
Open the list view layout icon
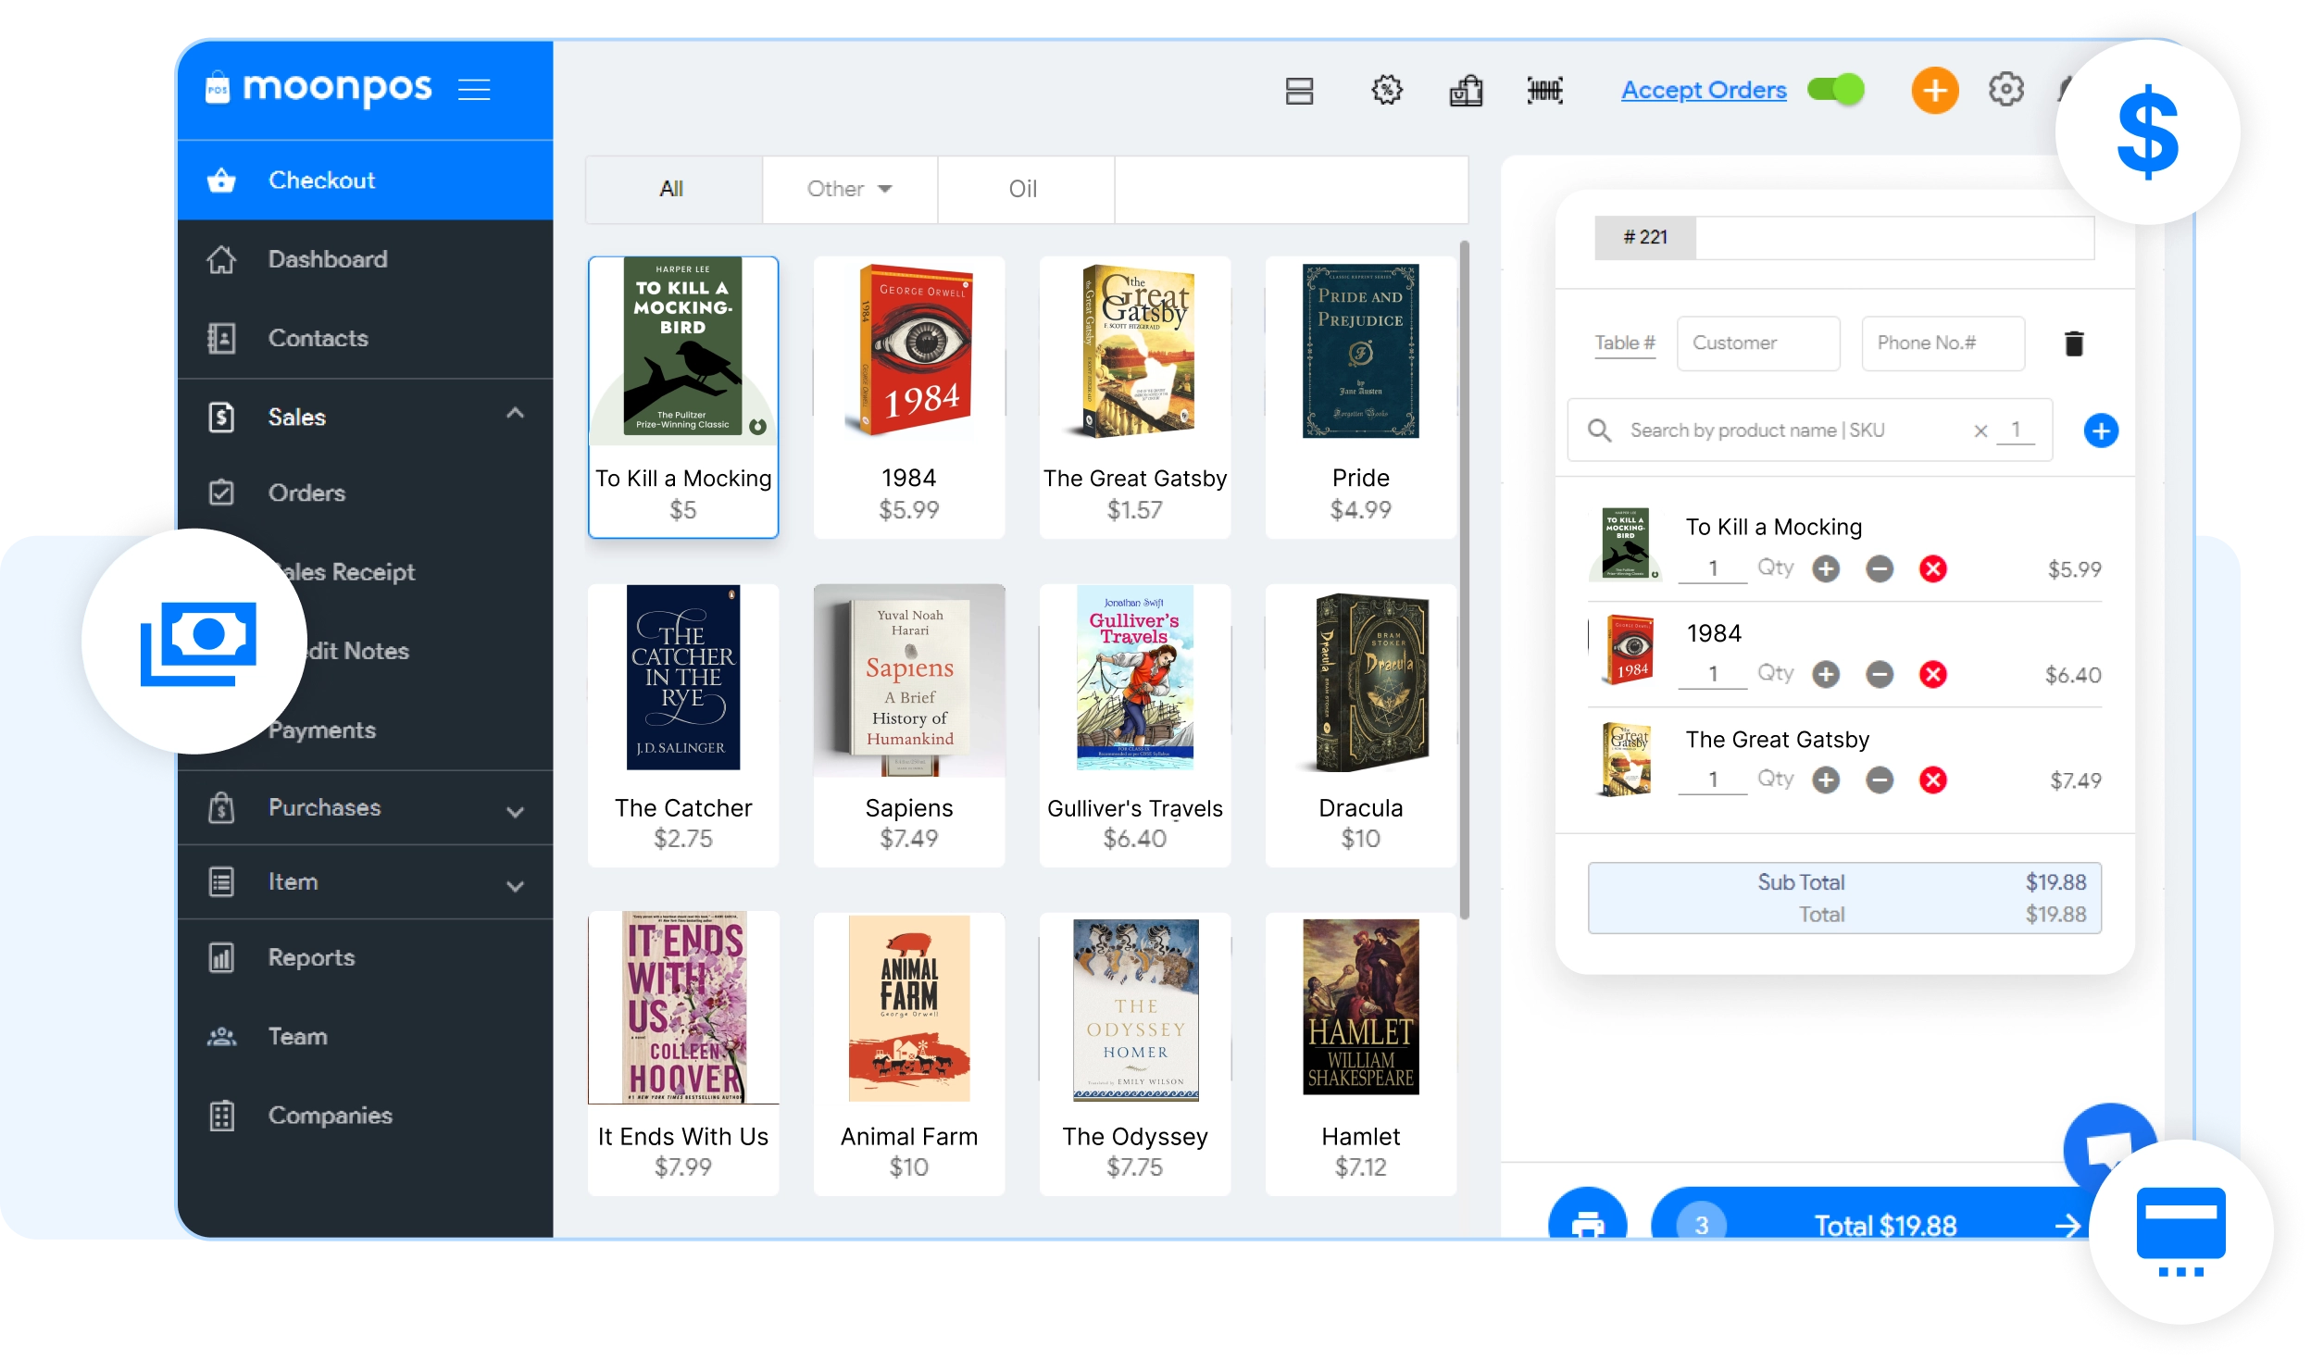coord(1299,91)
